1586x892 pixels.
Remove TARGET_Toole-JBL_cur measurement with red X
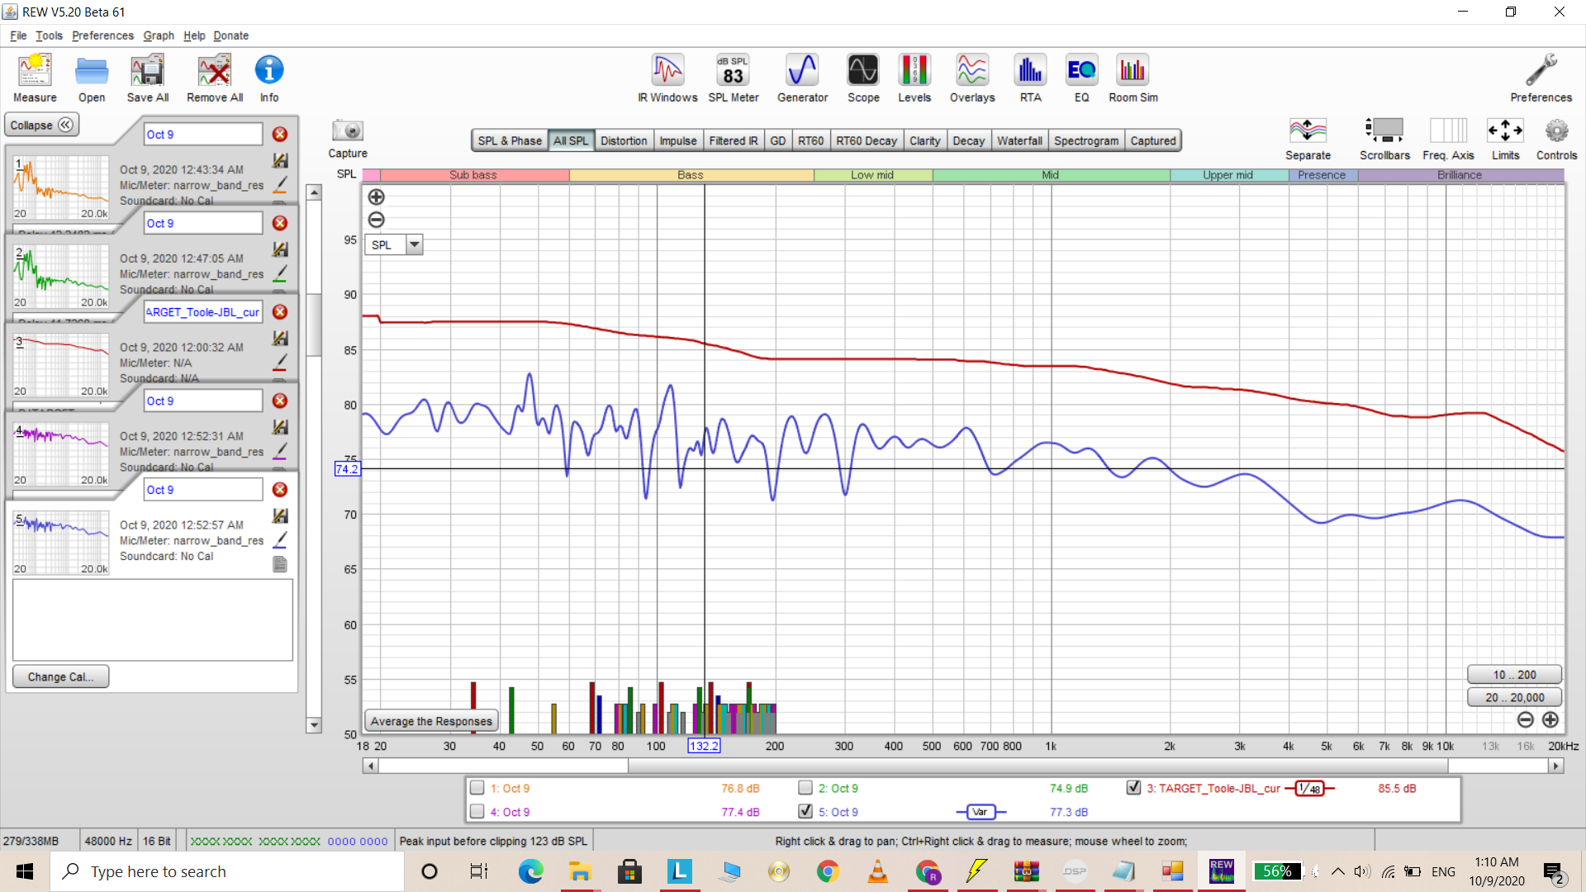[280, 312]
